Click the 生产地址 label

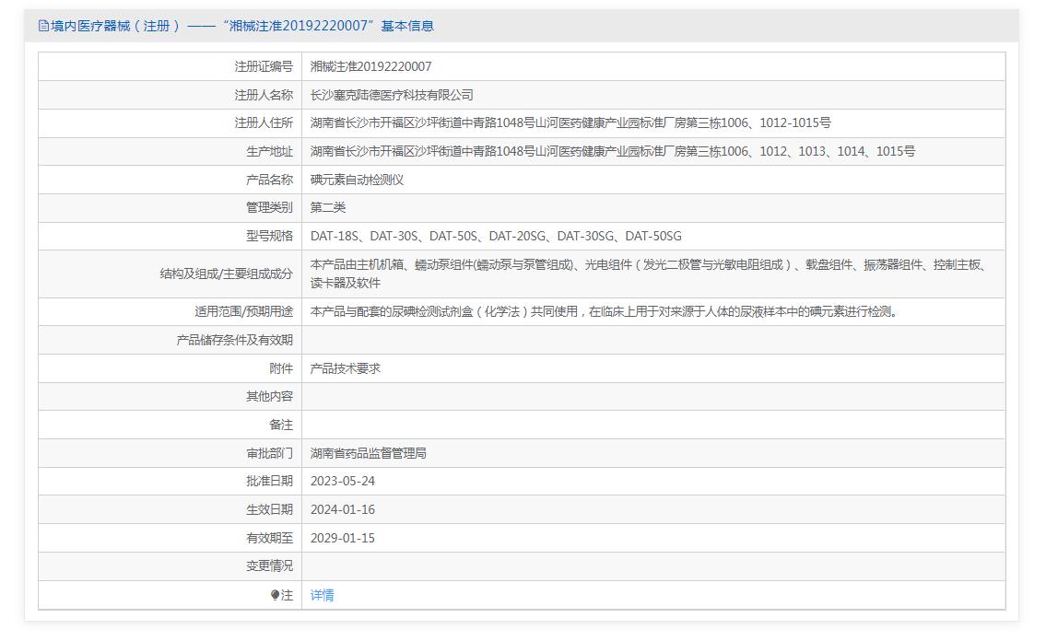(x=269, y=152)
